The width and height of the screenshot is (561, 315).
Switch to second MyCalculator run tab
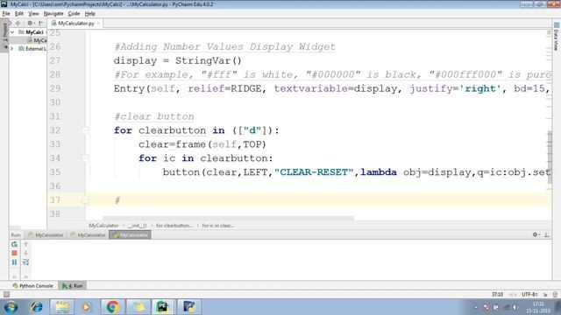[88, 235]
